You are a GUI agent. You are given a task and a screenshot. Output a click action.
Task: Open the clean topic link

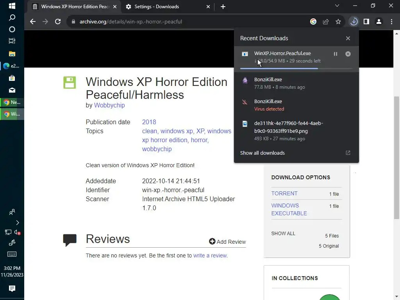point(150,131)
